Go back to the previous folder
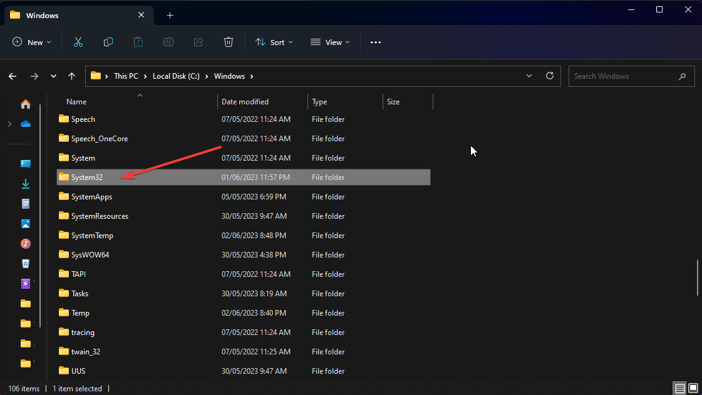702x395 pixels. click(13, 76)
